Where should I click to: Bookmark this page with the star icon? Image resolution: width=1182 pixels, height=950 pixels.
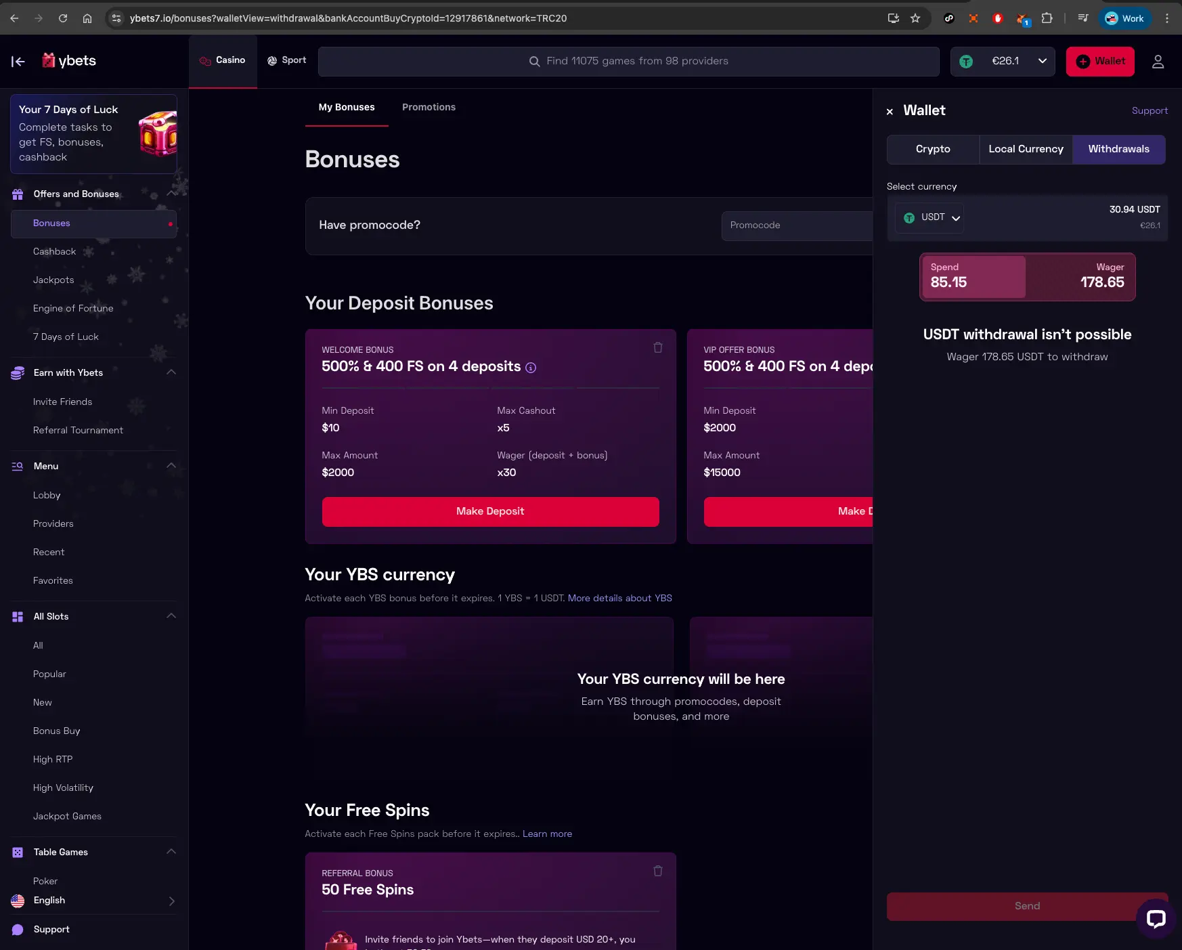pyautogui.click(x=915, y=18)
